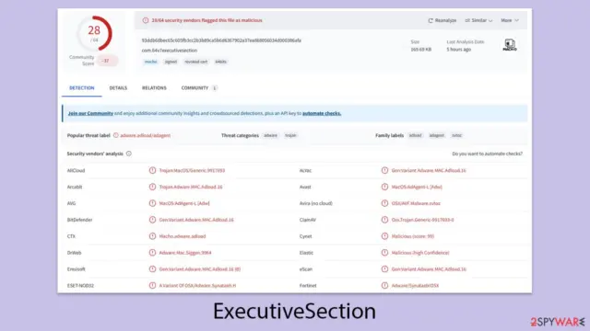This screenshot has height=331, width=590.
Task: Click alert icon next to Popular threat label
Action: click(116, 135)
